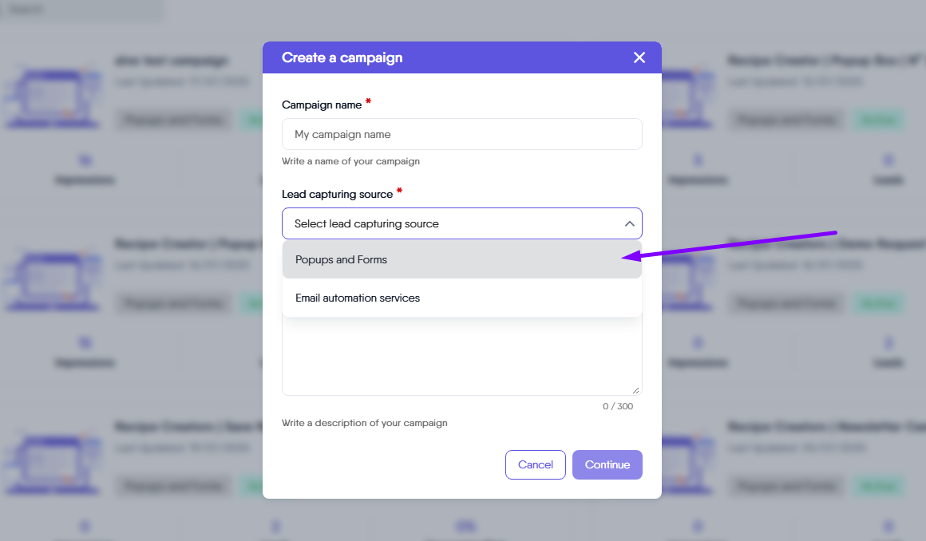Close the Create a campaign dialog

(639, 57)
